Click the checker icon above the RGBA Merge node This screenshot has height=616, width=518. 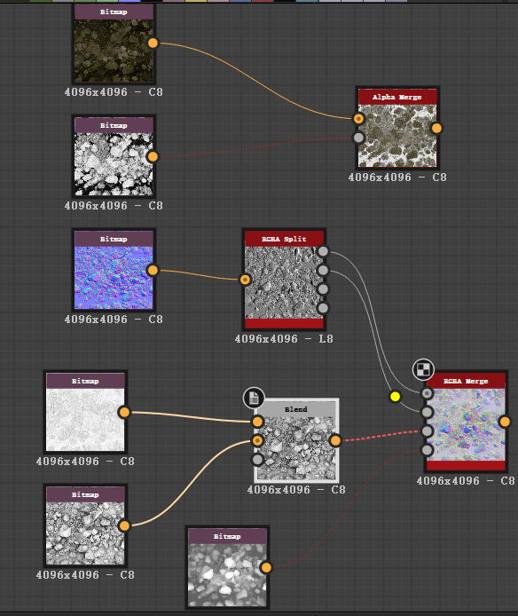(423, 369)
